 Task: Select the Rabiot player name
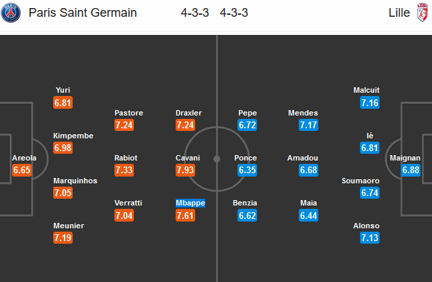click(x=129, y=158)
